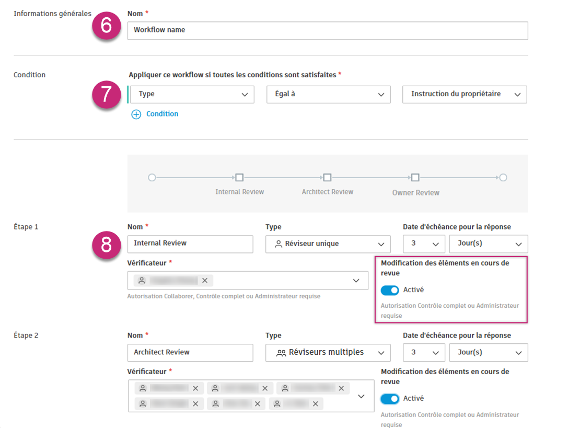
Task: Disable the Activé toggle in Étape 2
Action: 389,398
